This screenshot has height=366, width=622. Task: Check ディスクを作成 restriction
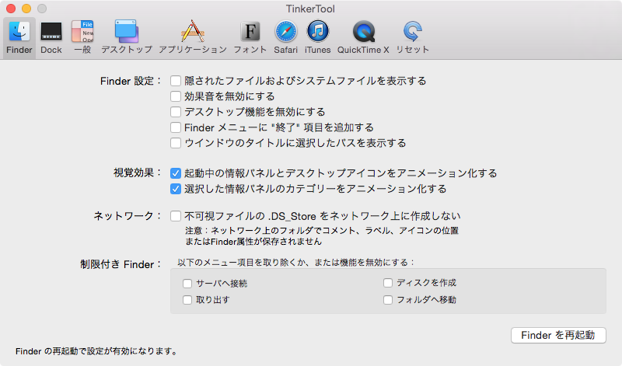pos(388,283)
